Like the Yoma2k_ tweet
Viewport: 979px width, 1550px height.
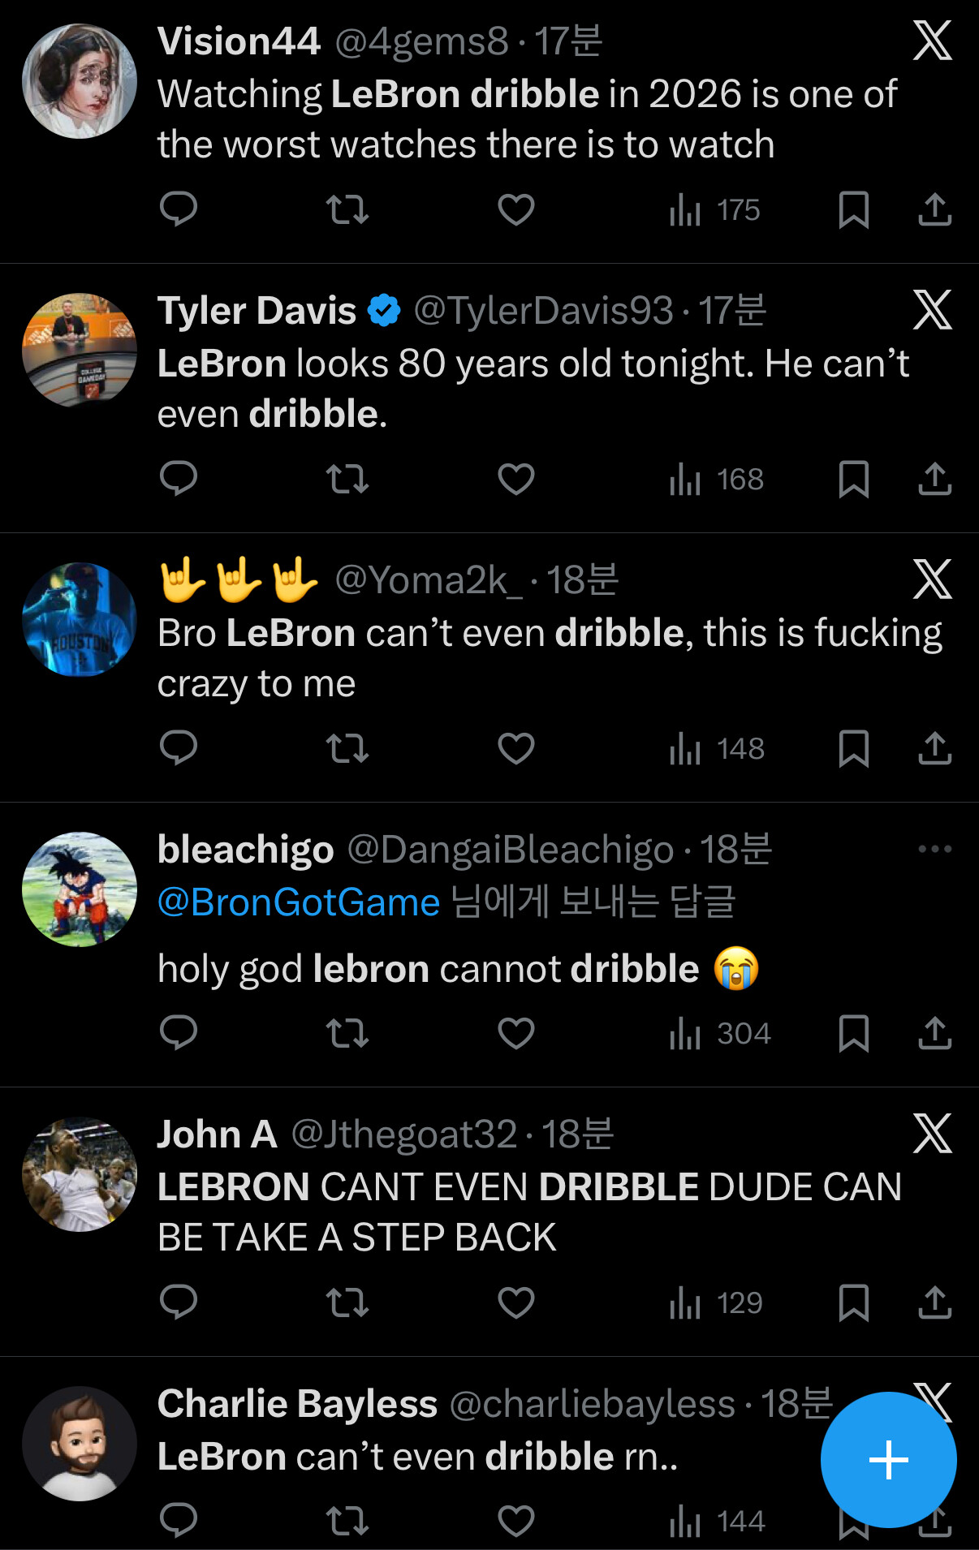coord(516,748)
